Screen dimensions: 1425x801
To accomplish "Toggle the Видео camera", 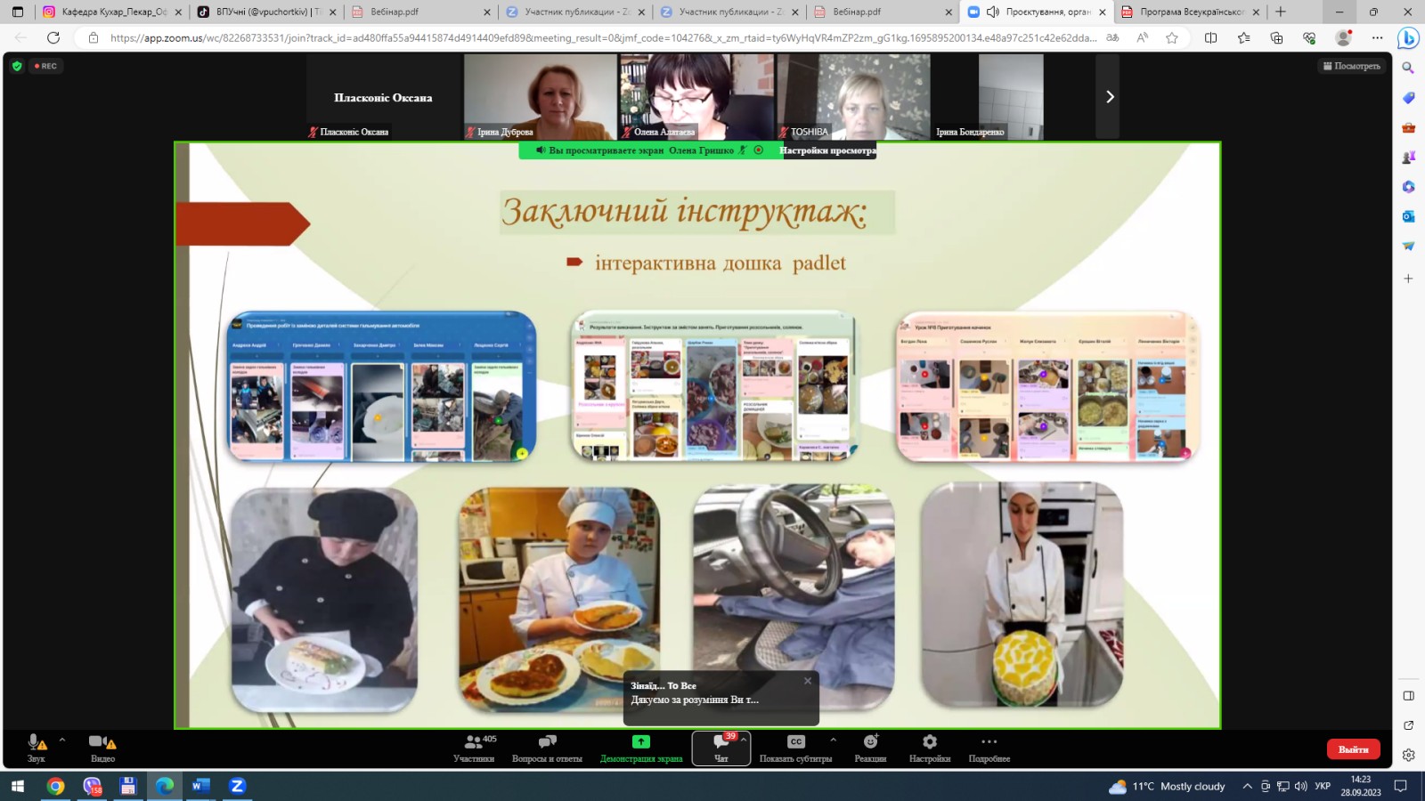I will coord(102,748).
